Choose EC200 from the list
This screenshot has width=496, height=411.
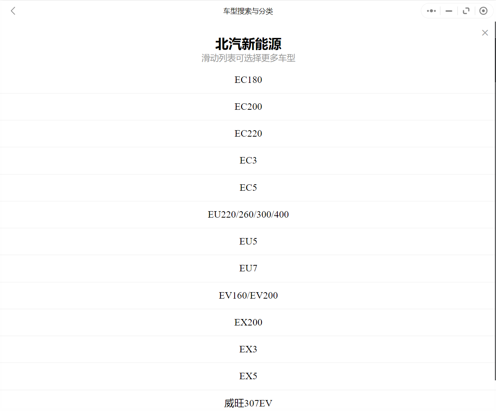pyautogui.click(x=248, y=107)
